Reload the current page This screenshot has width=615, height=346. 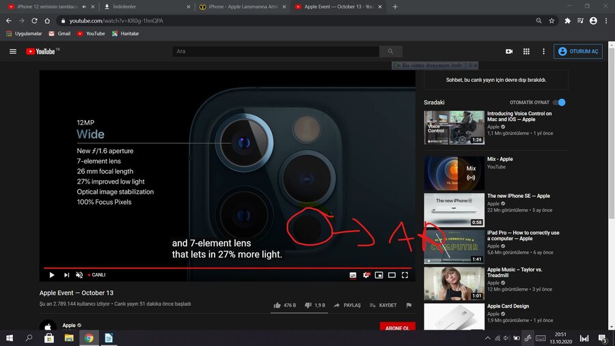tap(35, 20)
